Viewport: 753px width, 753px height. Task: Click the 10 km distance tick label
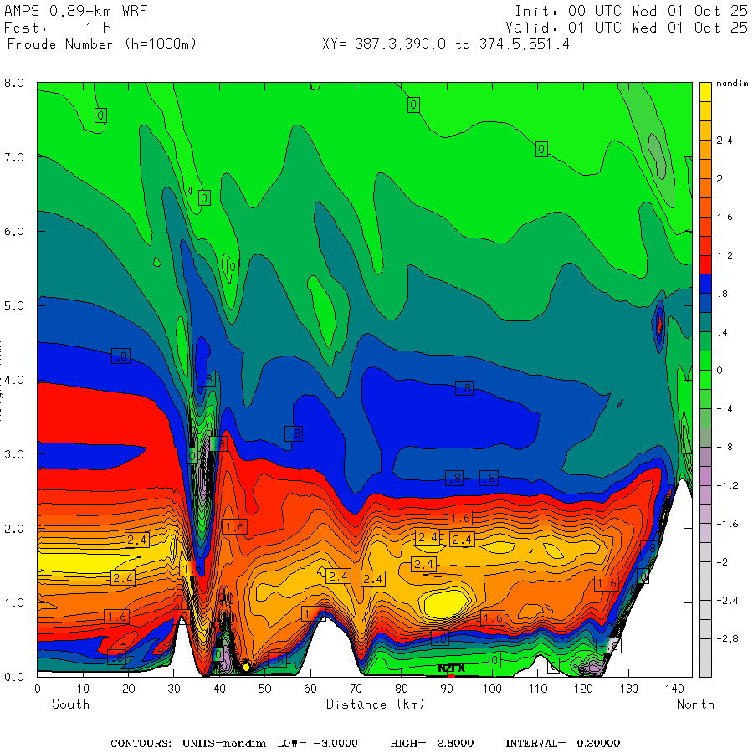coord(83,689)
